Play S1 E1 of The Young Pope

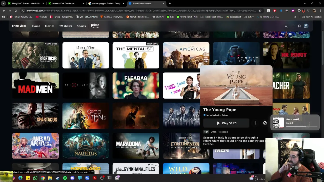point(226,123)
